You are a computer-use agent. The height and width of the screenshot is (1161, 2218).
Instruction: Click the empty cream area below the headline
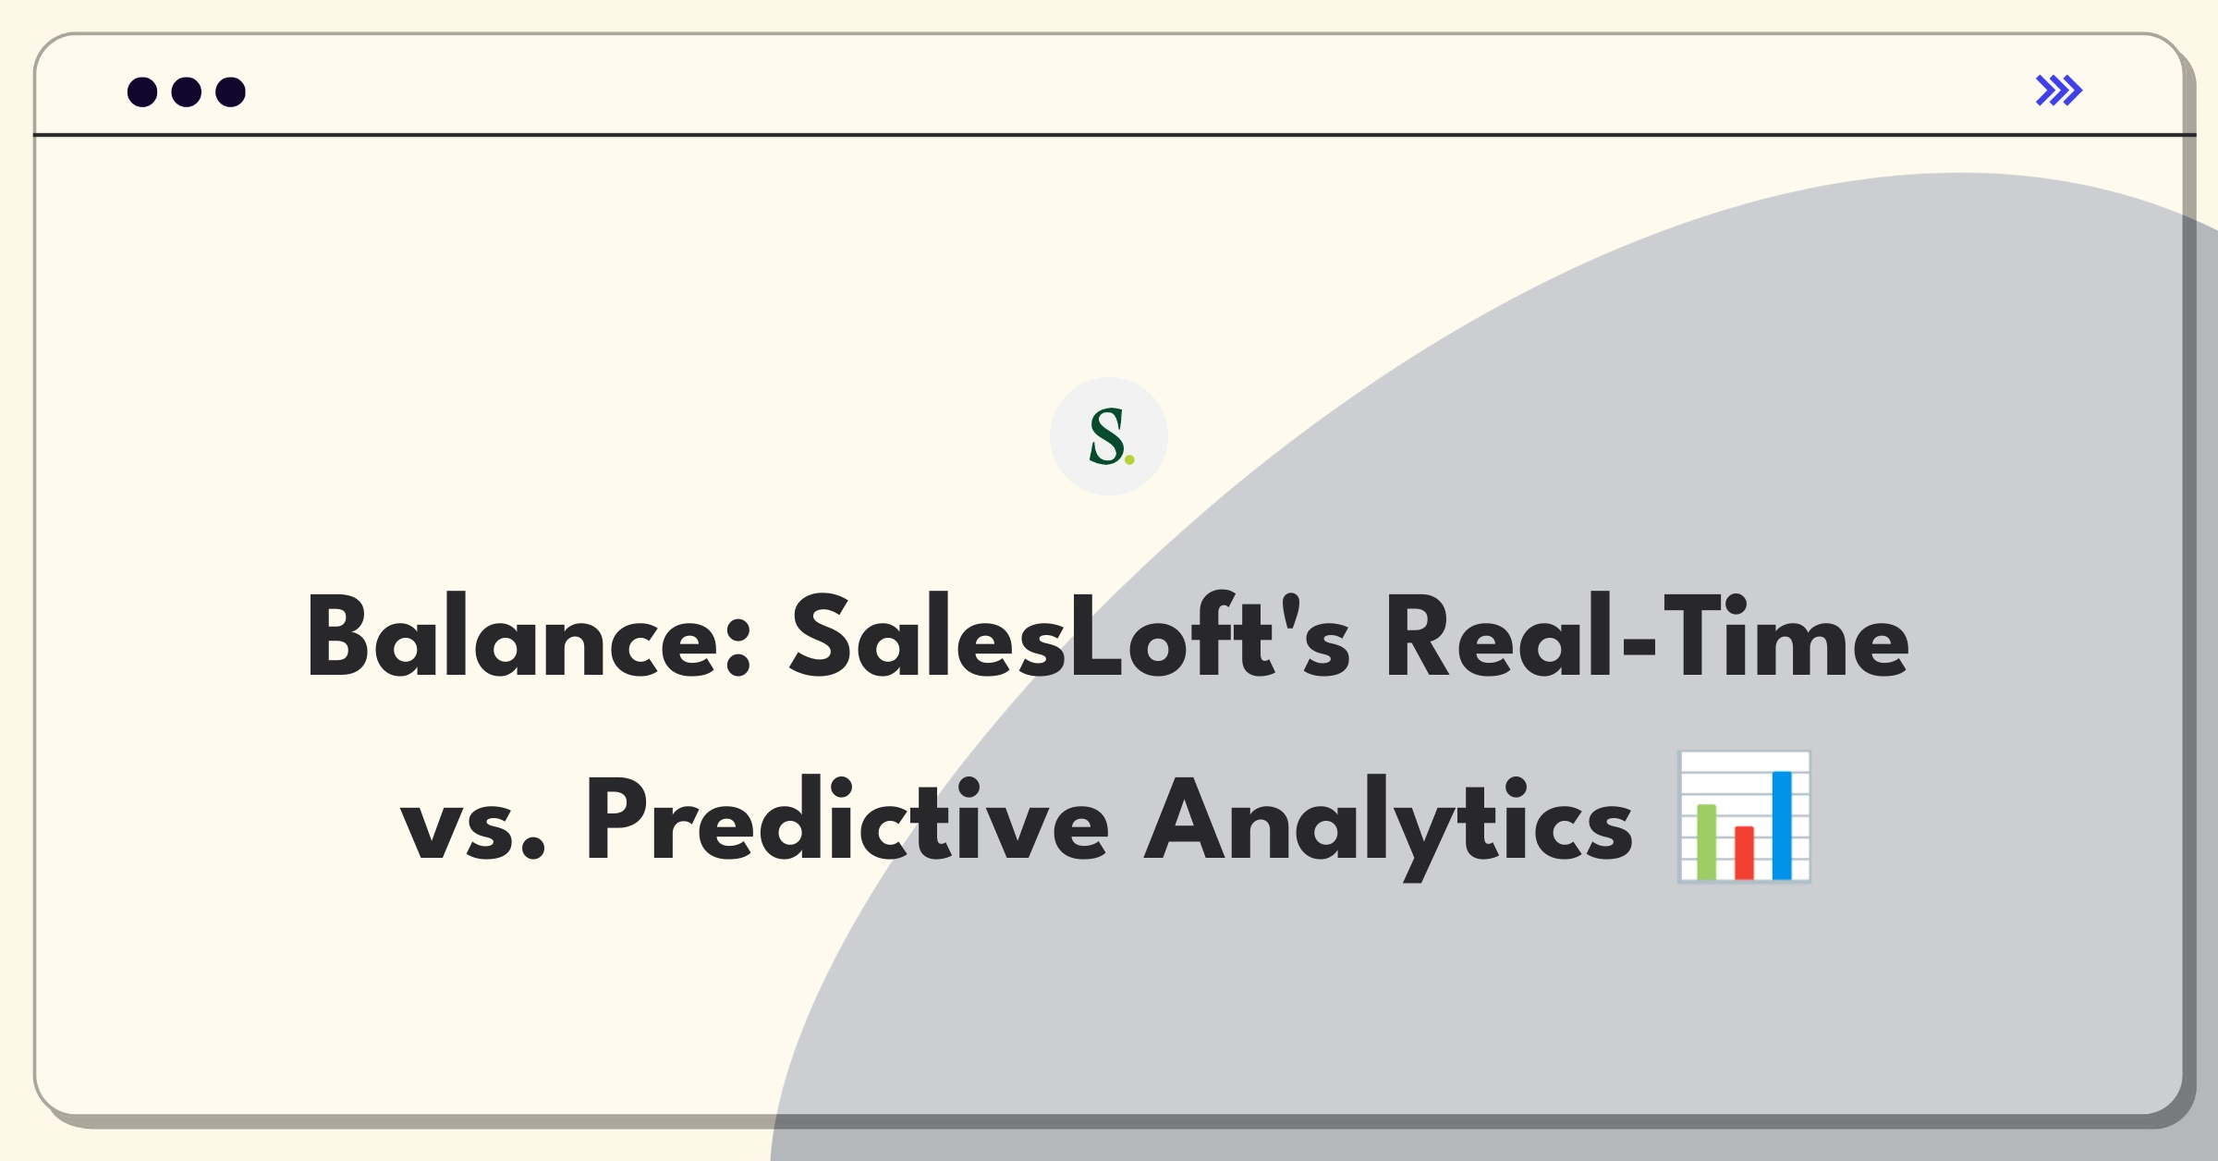tap(462, 998)
